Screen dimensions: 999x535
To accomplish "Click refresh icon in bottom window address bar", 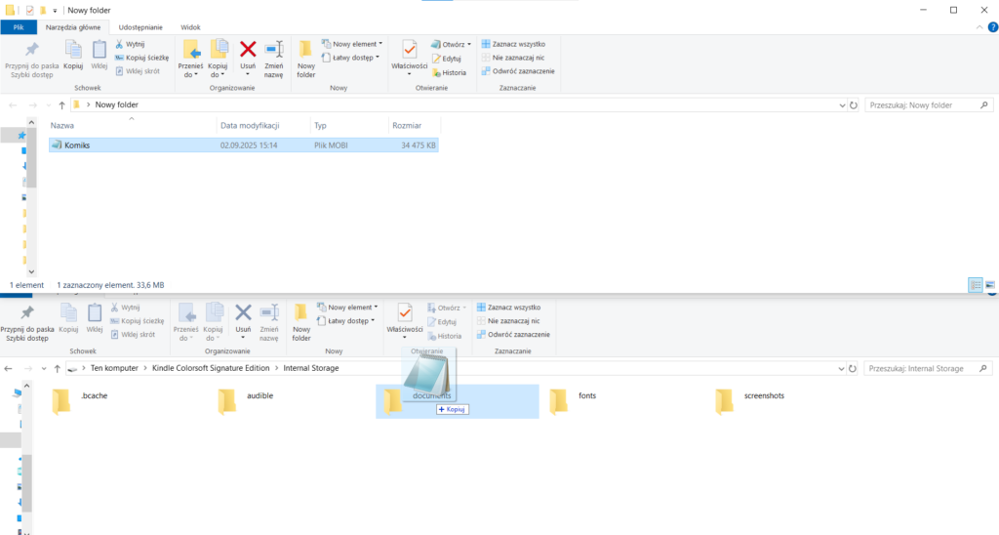I will [x=853, y=369].
